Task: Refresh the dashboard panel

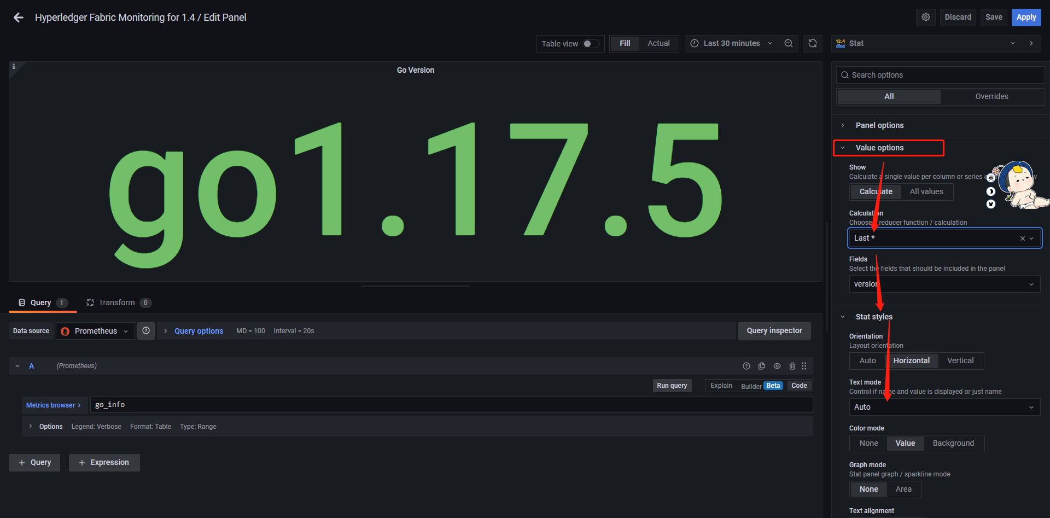Action: [813, 44]
